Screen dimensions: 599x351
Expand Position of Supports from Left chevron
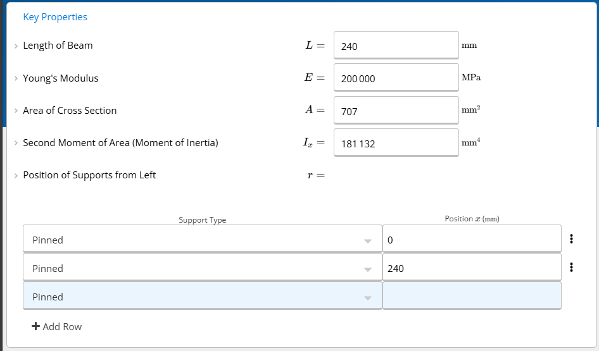16,176
